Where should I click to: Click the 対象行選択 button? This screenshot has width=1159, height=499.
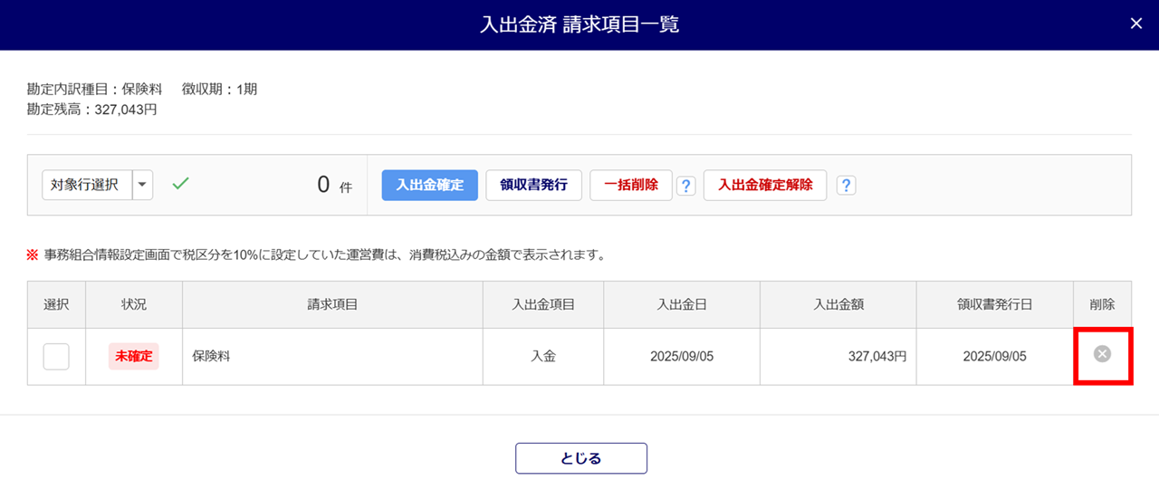(87, 185)
